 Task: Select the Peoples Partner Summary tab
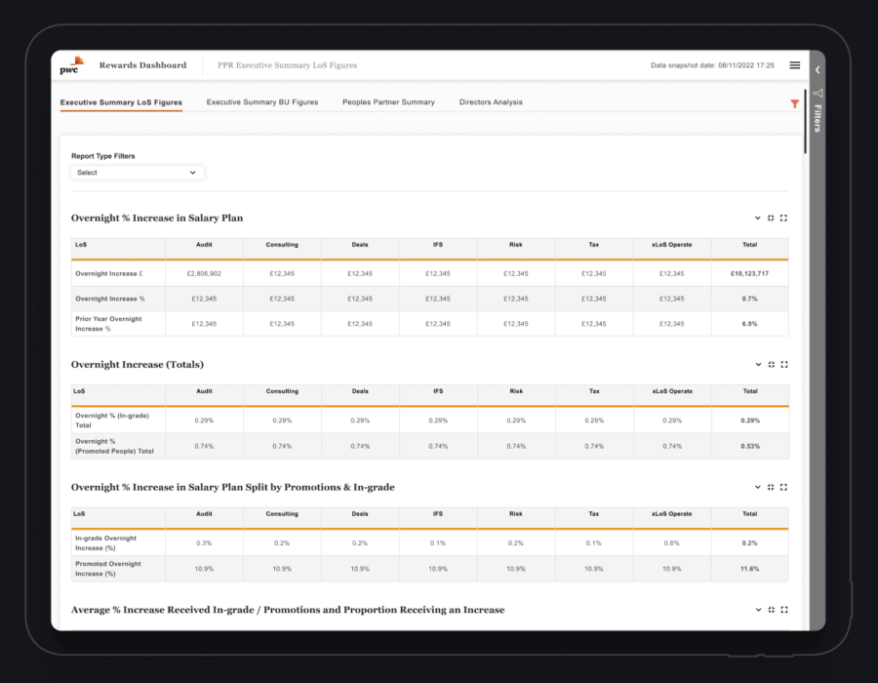point(386,101)
